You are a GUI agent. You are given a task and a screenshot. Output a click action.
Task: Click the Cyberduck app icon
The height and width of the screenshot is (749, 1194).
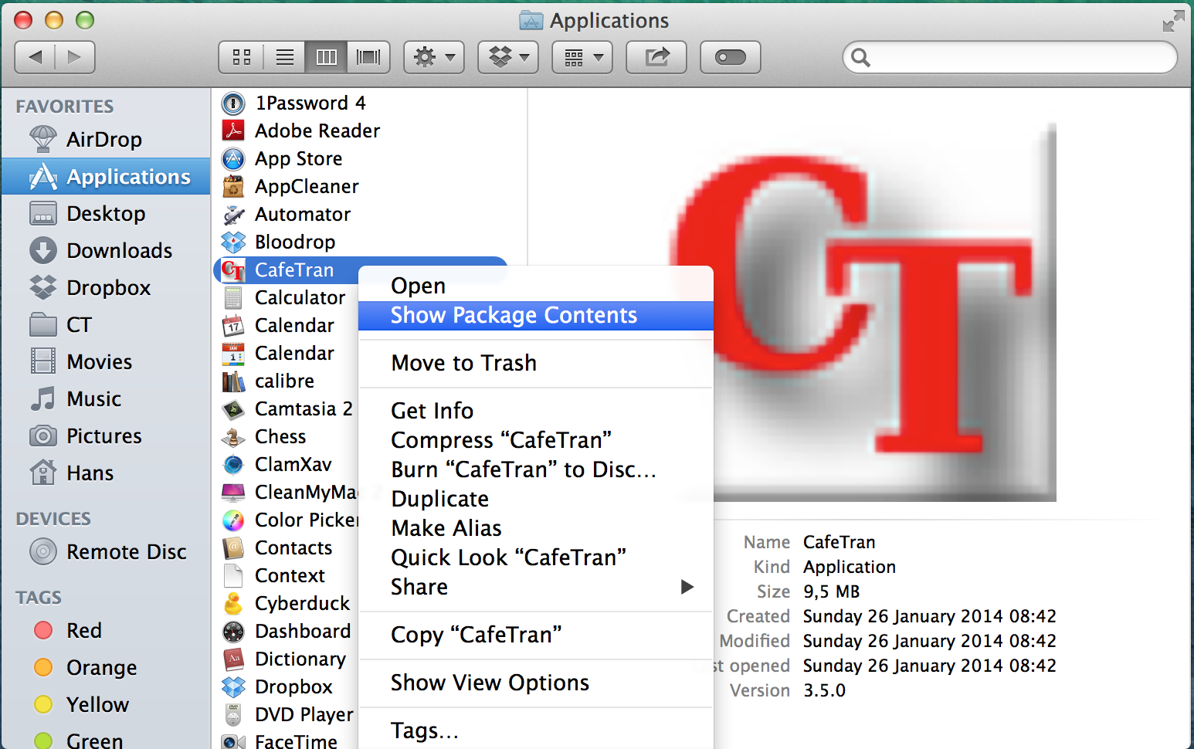pos(233,604)
